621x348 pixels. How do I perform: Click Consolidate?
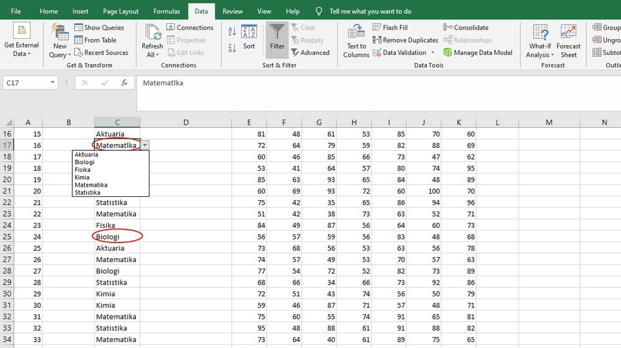tap(466, 27)
